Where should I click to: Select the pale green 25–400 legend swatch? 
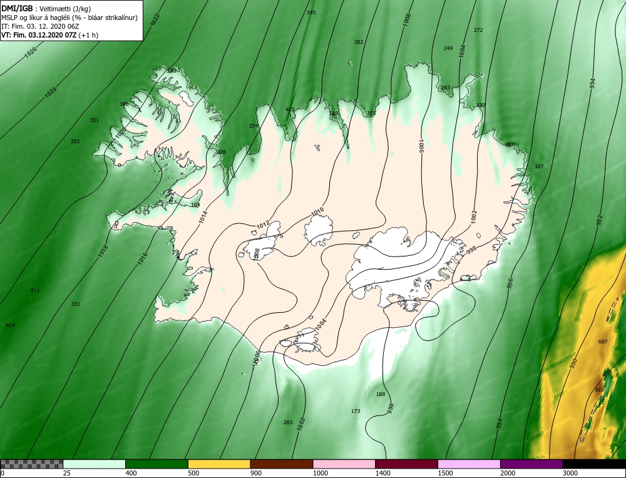click(95, 464)
